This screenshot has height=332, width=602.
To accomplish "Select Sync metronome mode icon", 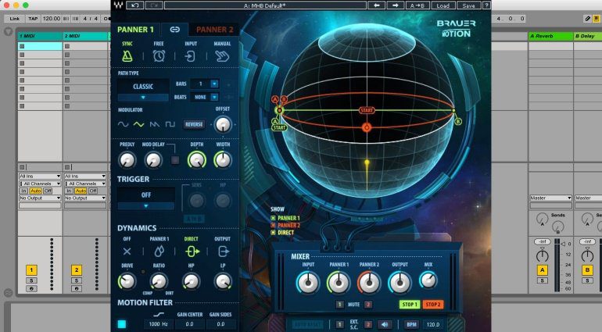I will tap(127, 56).
